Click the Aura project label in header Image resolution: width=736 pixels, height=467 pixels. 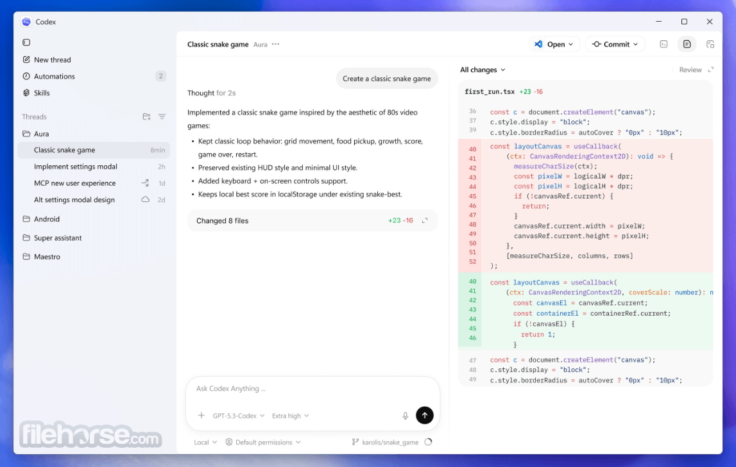point(260,44)
